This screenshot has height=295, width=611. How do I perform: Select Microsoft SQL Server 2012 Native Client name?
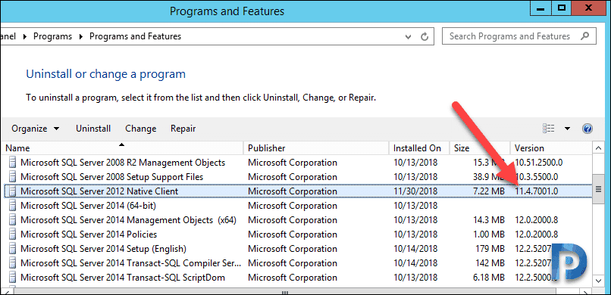[x=99, y=191]
